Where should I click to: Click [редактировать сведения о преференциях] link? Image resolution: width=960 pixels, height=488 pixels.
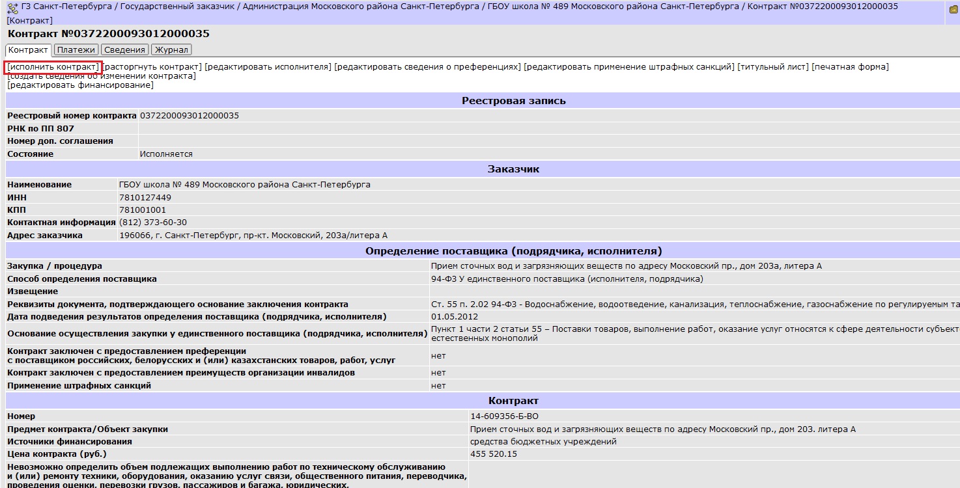427,67
